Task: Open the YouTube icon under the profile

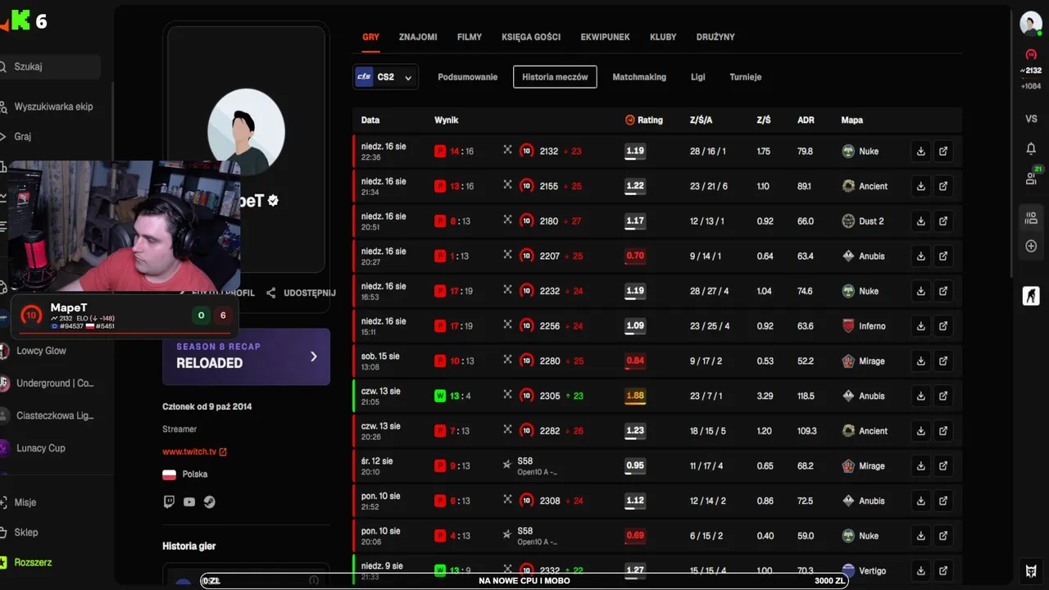Action: click(x=189, y=501)
